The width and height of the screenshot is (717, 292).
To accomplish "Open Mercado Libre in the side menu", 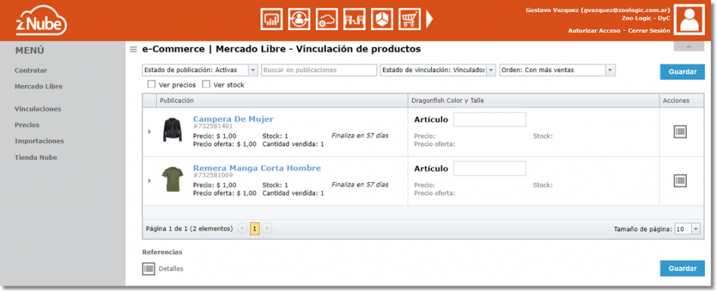I will pyautogui.click(x=39, y=86).
